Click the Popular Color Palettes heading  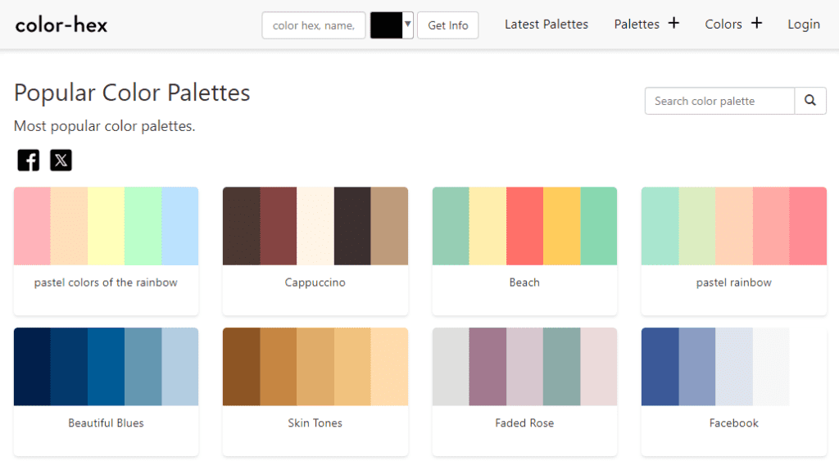tap(132, 93)
